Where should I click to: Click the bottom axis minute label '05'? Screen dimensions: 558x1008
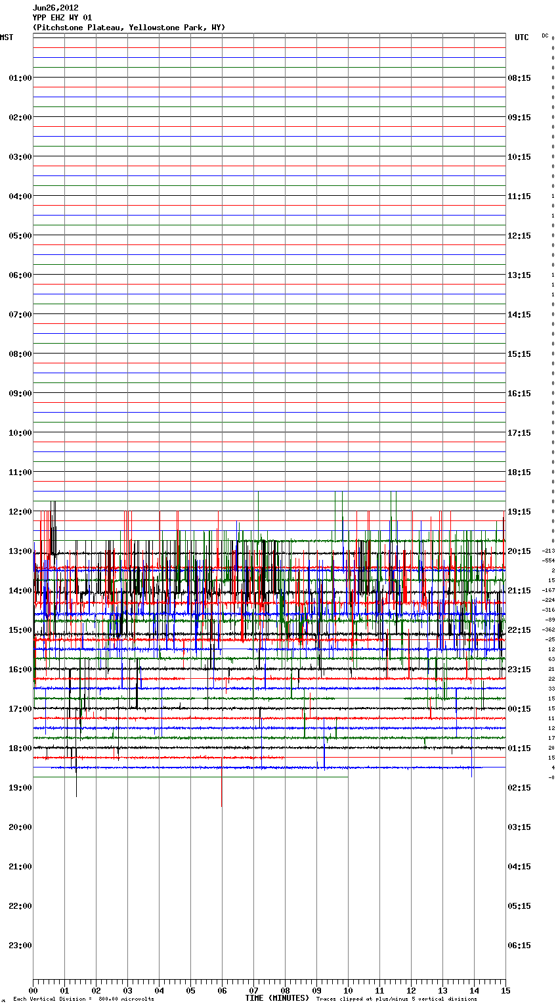[x=190, y=990]
